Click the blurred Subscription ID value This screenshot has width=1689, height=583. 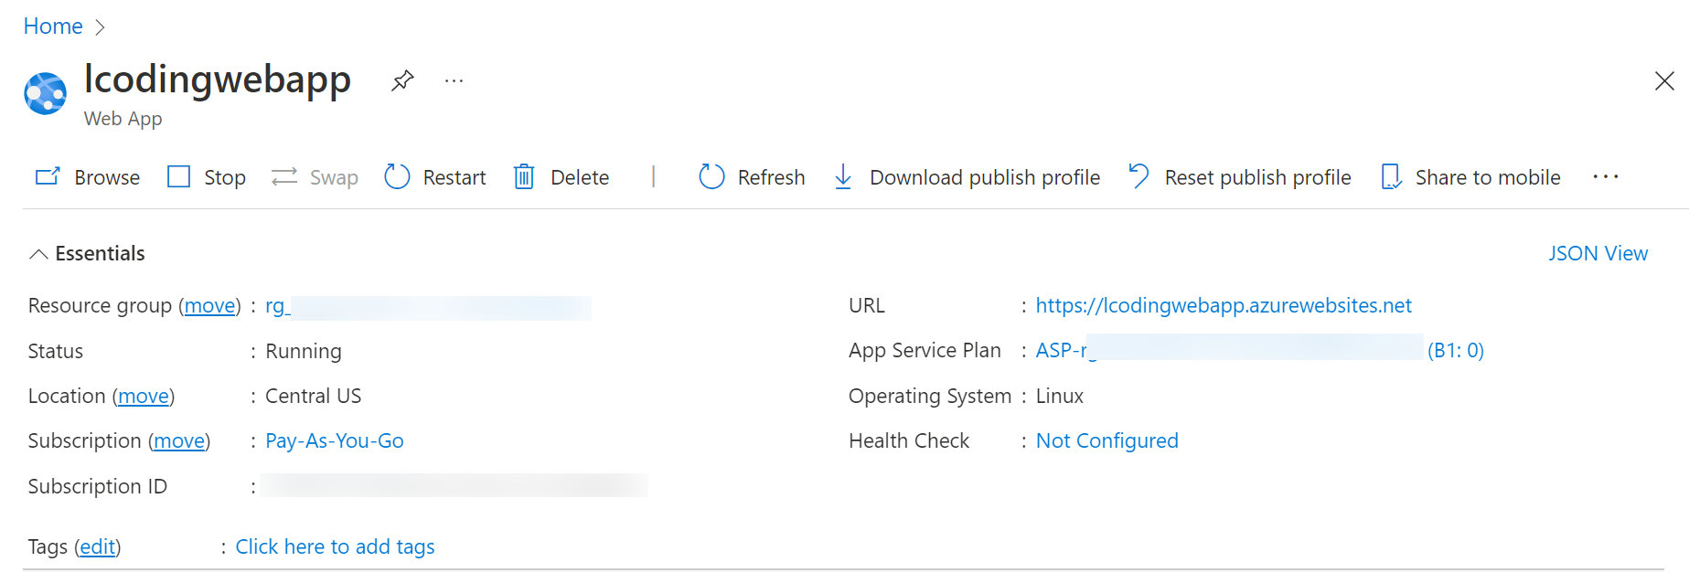pyautogui.click(x=454, y=486)
